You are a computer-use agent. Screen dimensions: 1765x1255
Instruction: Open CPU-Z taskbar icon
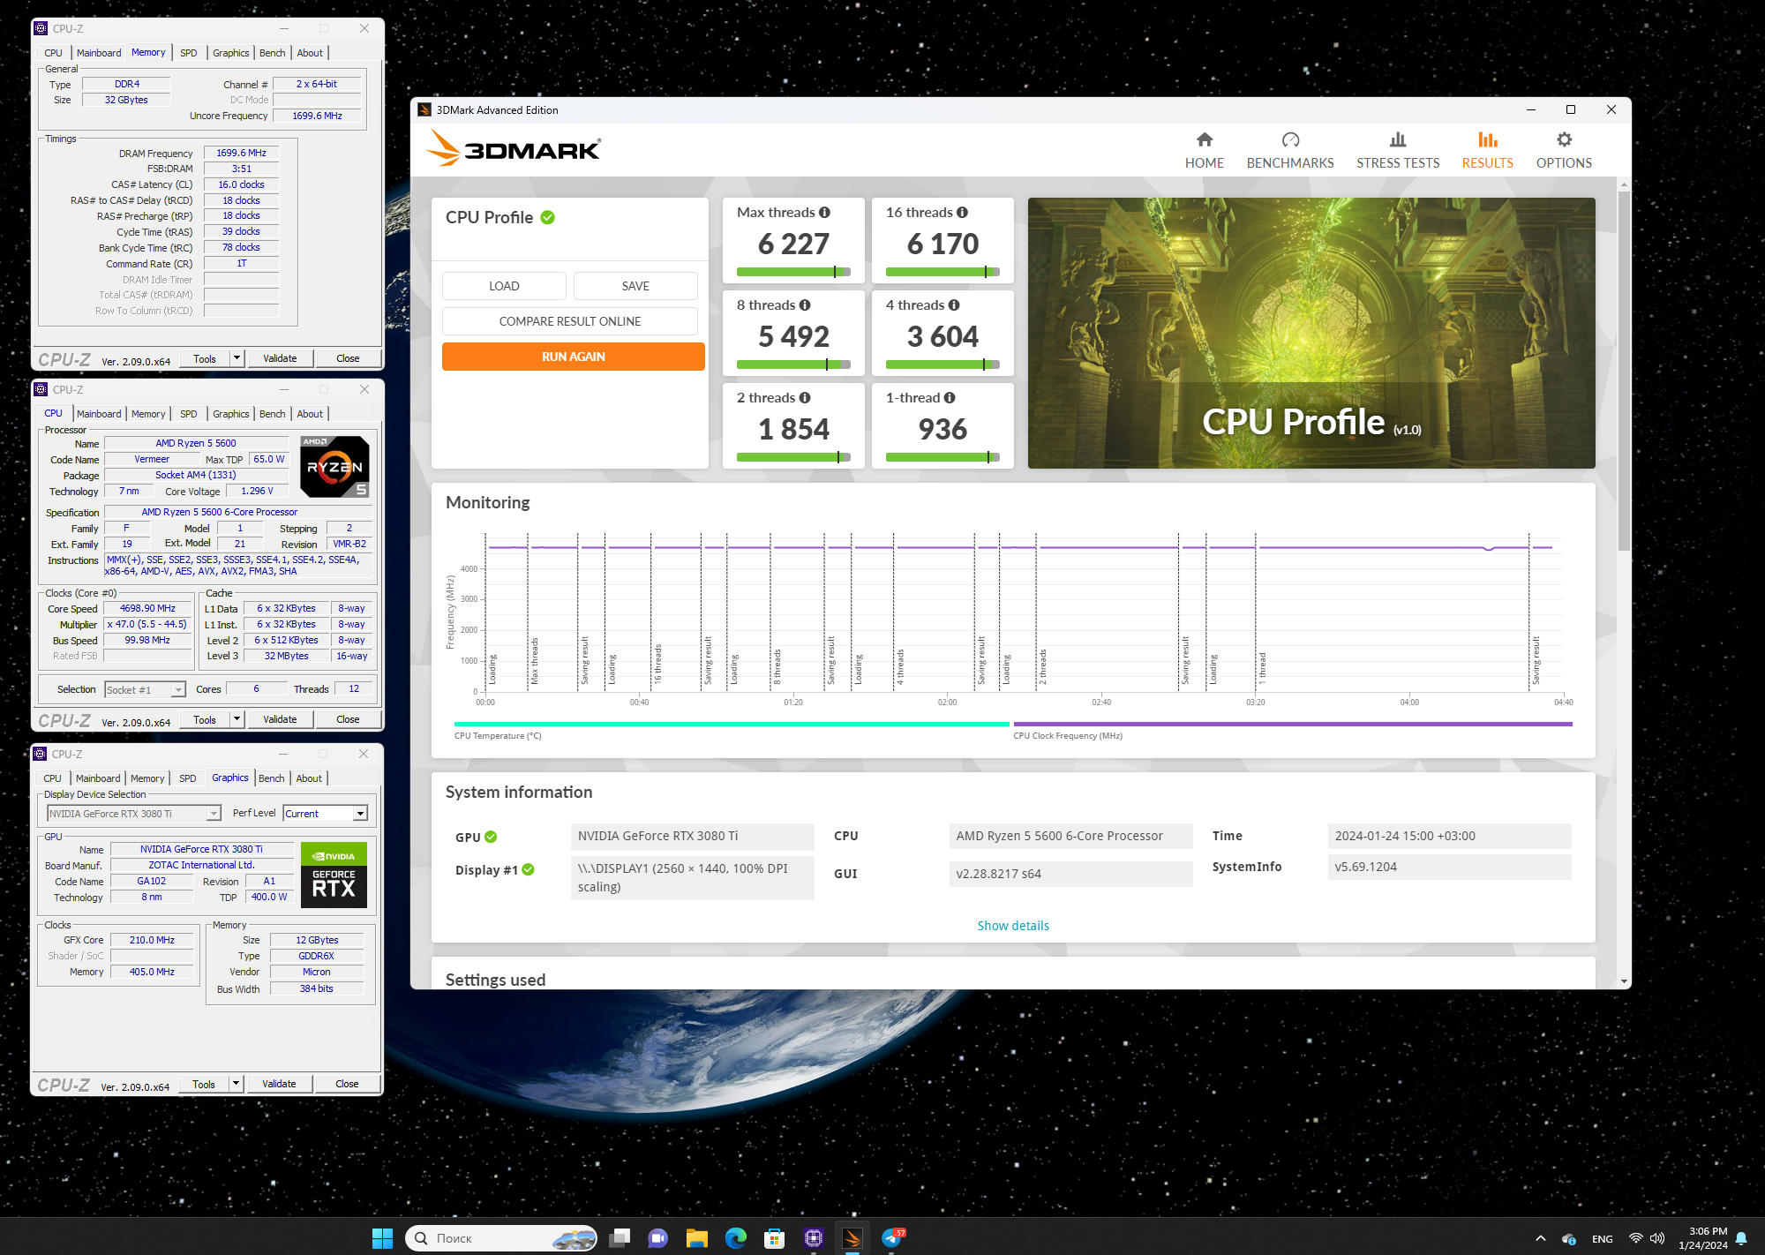coord(814,1238)
